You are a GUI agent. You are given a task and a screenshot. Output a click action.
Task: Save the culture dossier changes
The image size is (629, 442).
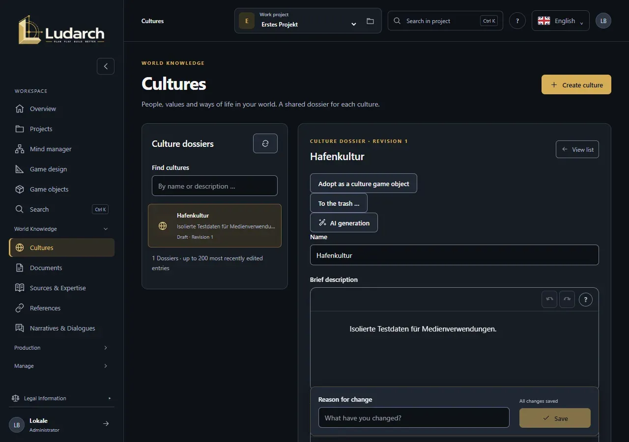point(555,418)
